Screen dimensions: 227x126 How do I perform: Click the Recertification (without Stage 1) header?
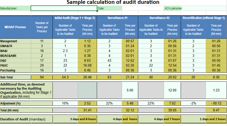[204, 18]
